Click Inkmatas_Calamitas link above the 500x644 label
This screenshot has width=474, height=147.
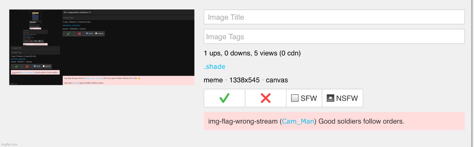(71, 25)
